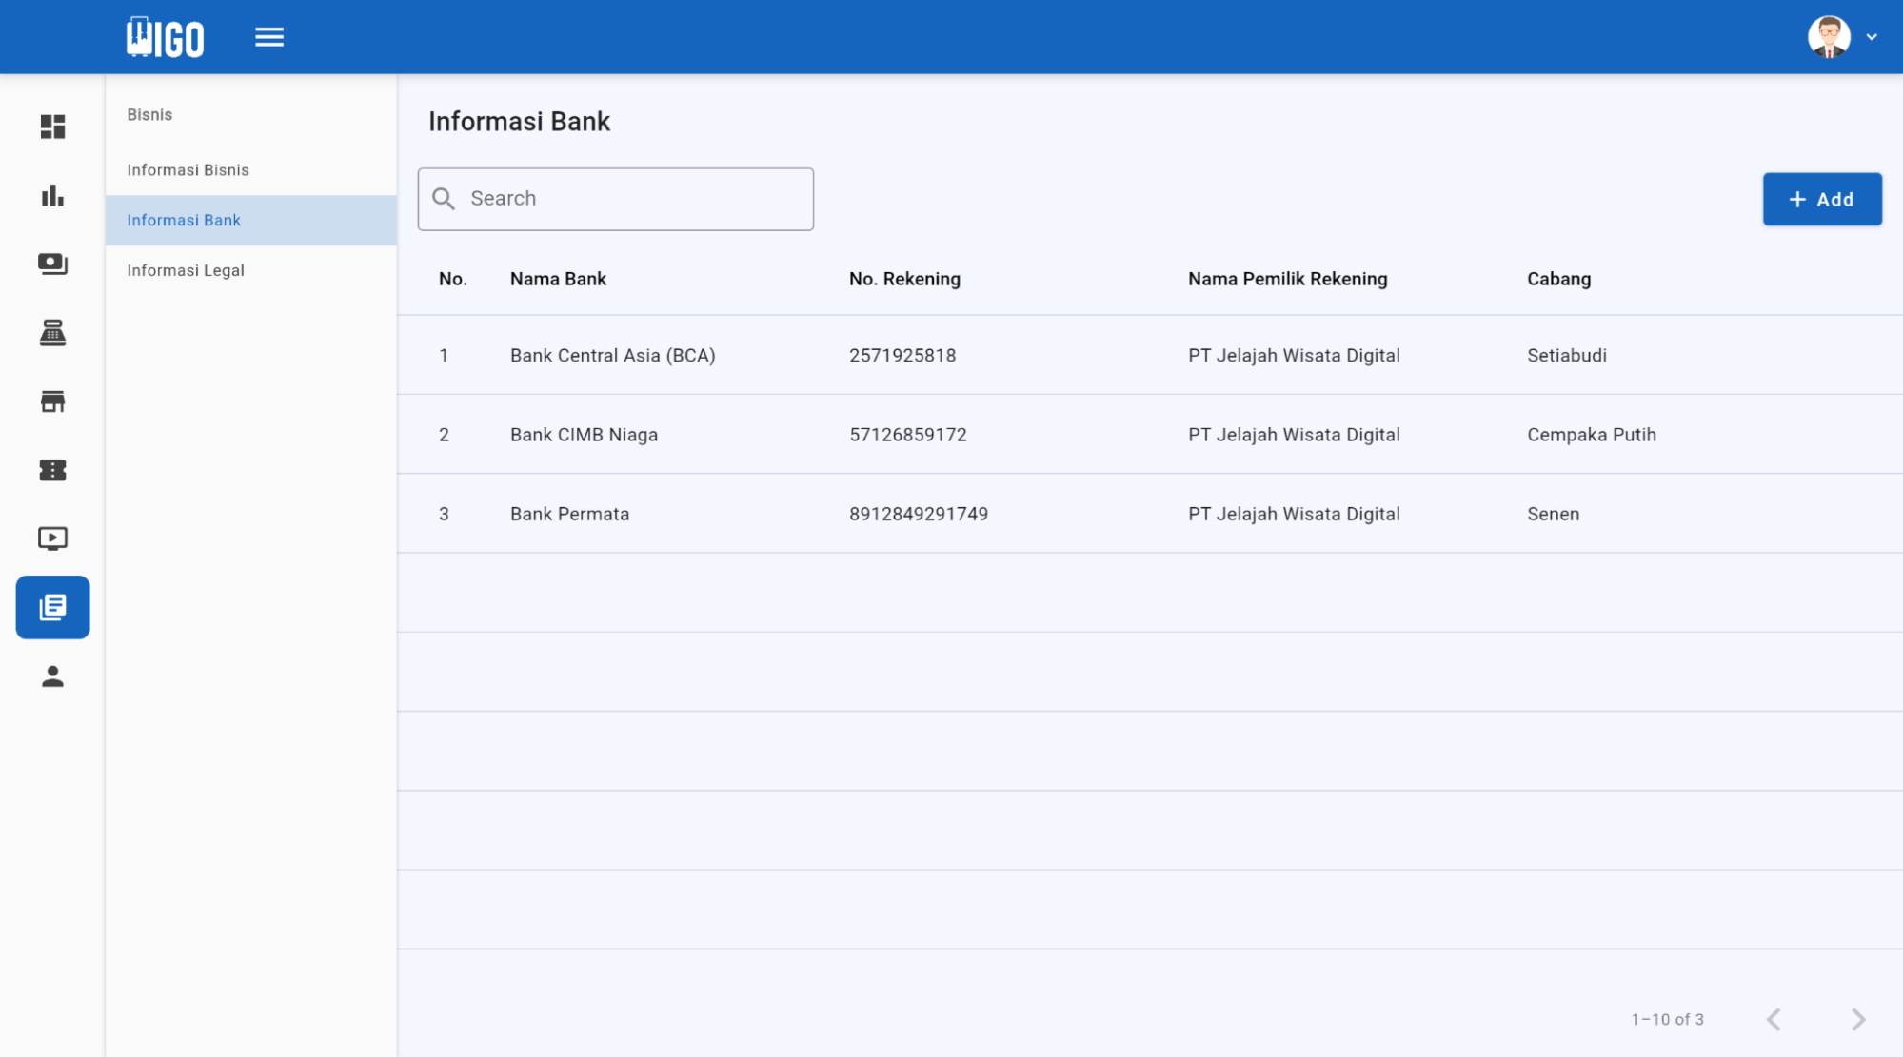
Task: Switch to Informasi Bisnis section
Action: point(188,169)
